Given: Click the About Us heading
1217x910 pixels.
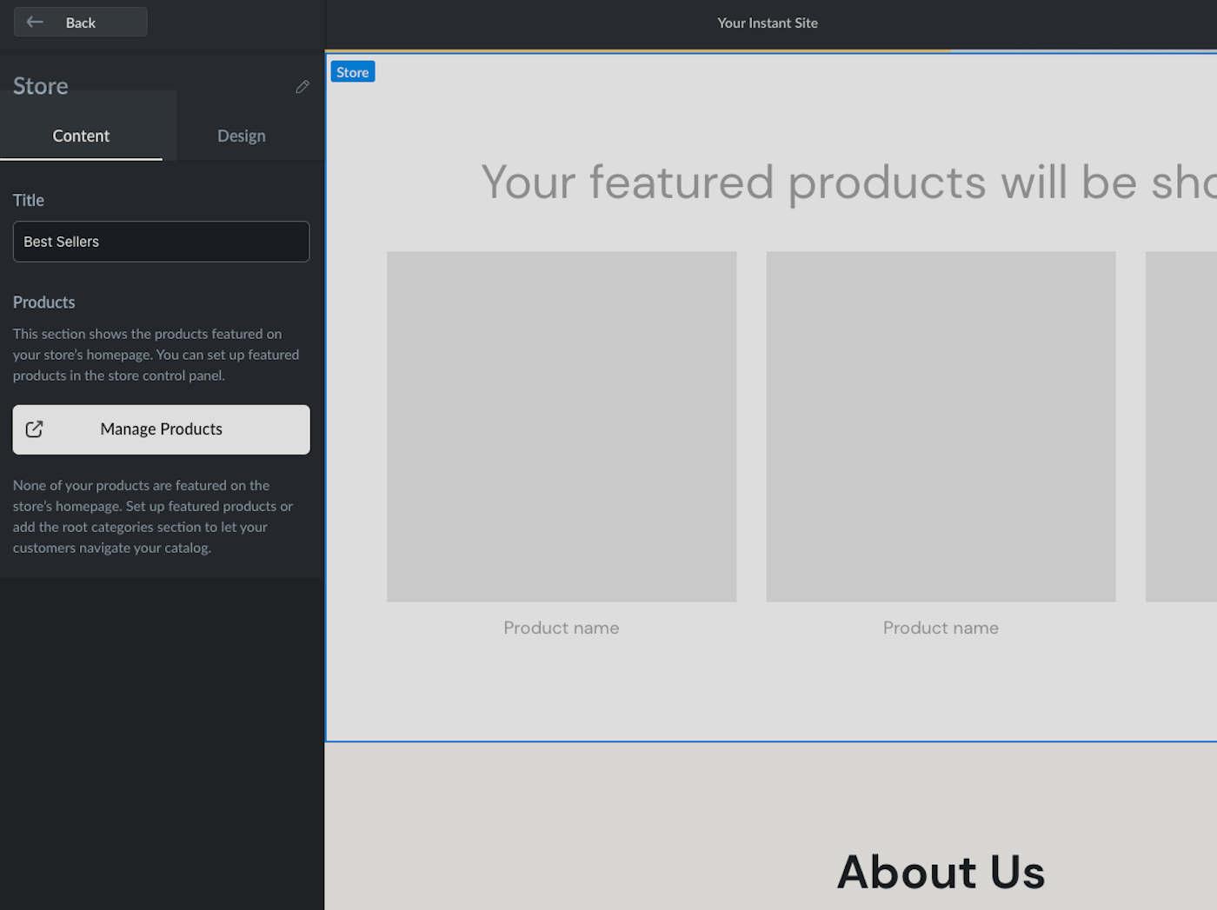Looking at the screenshot, I should (x=941, y=872).
